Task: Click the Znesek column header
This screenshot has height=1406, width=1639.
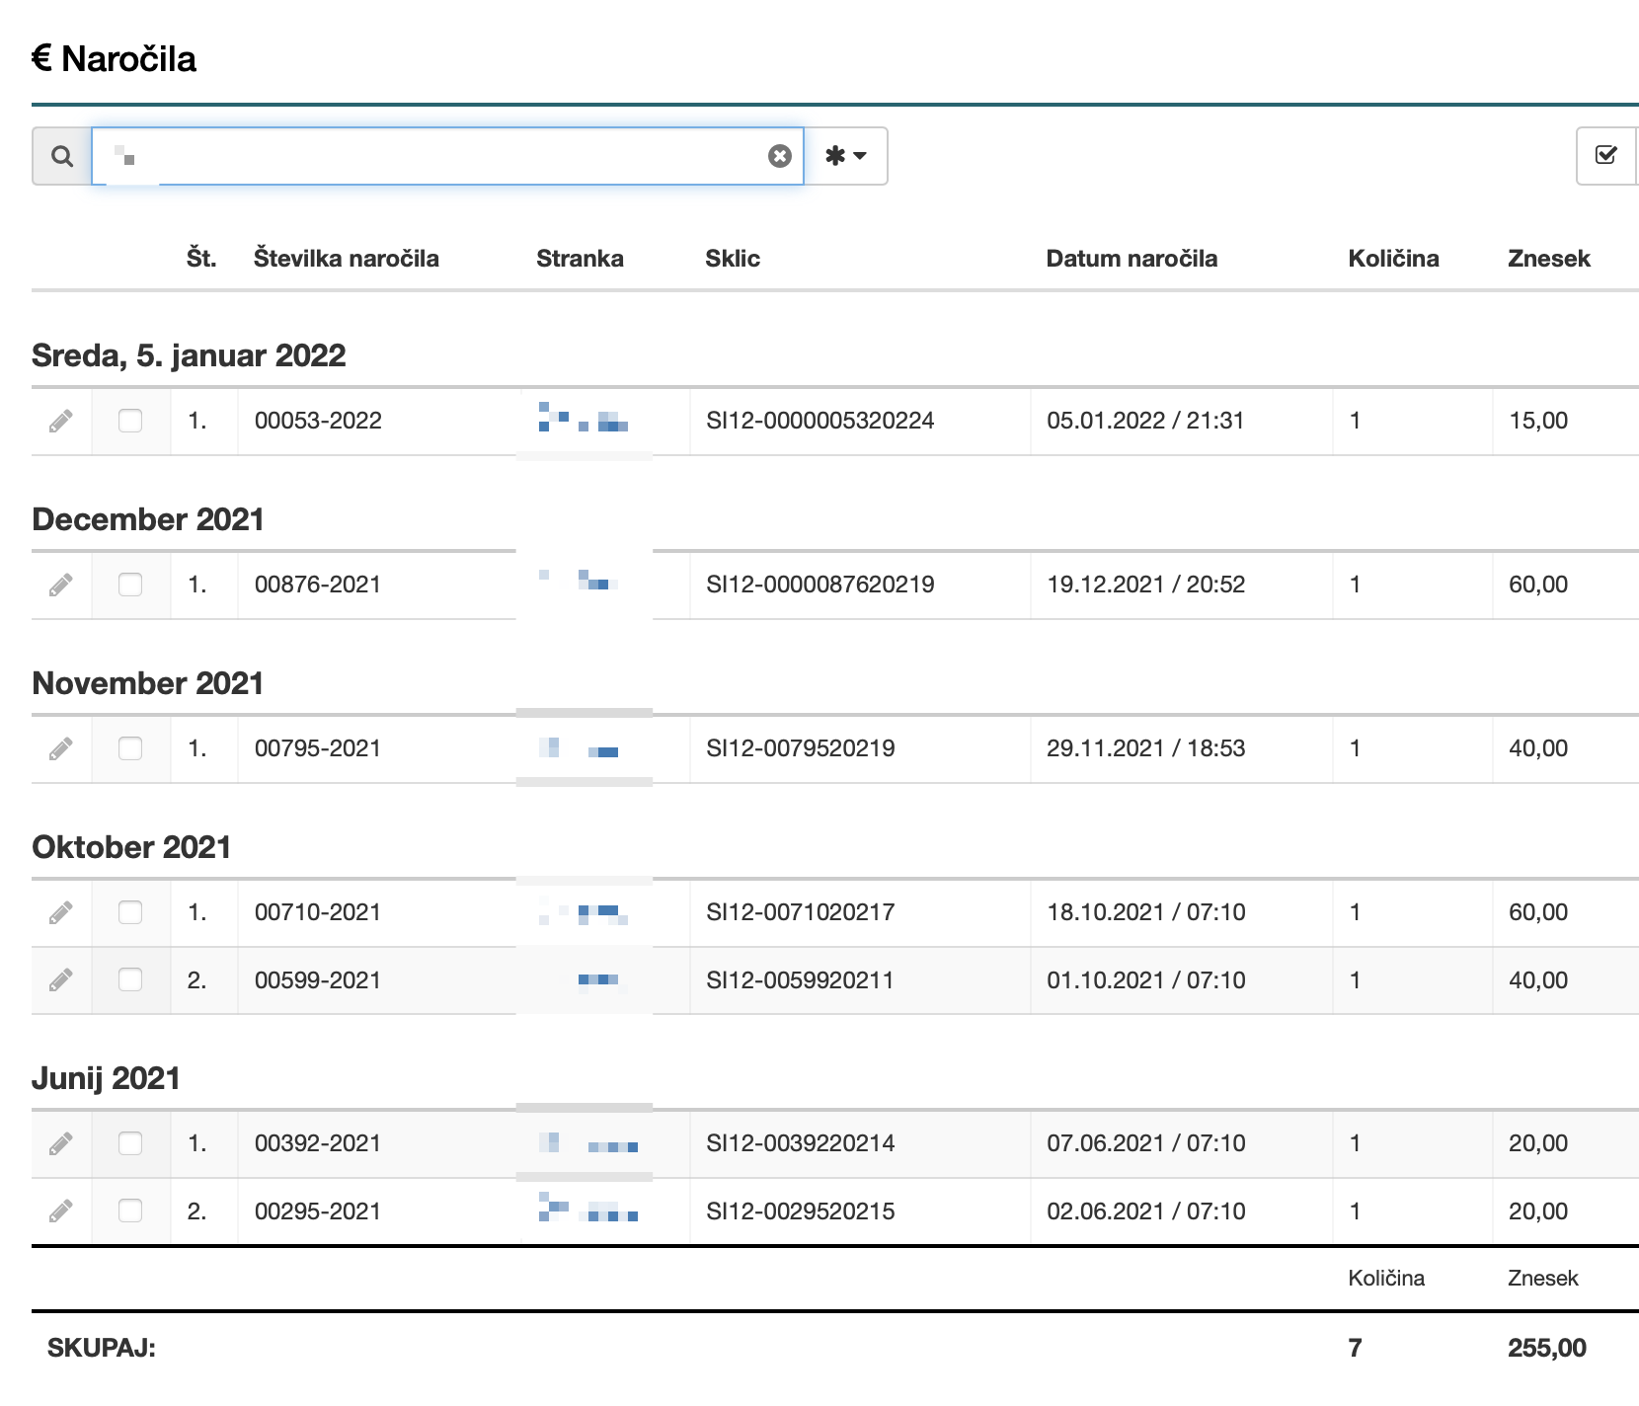Action: 1549,259
